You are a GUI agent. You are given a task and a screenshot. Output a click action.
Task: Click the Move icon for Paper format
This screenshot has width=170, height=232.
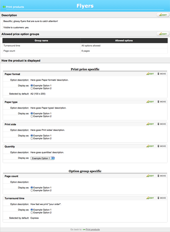tap(162, 74)
